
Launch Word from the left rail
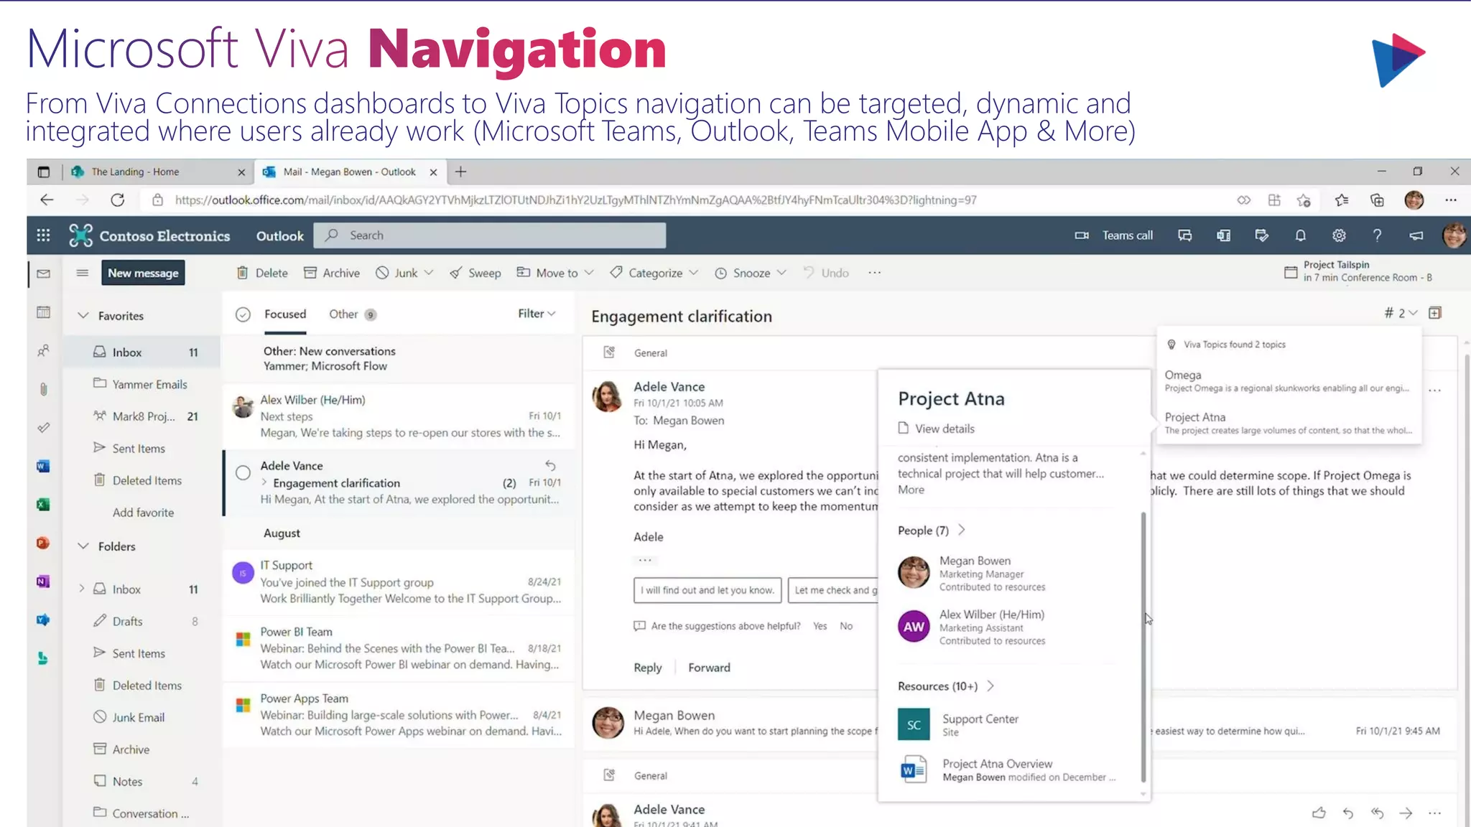coord(43,466)
